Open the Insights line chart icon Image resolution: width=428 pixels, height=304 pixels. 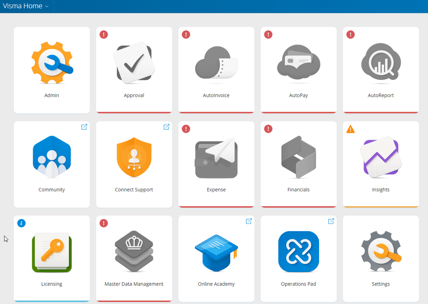(381, 157)
